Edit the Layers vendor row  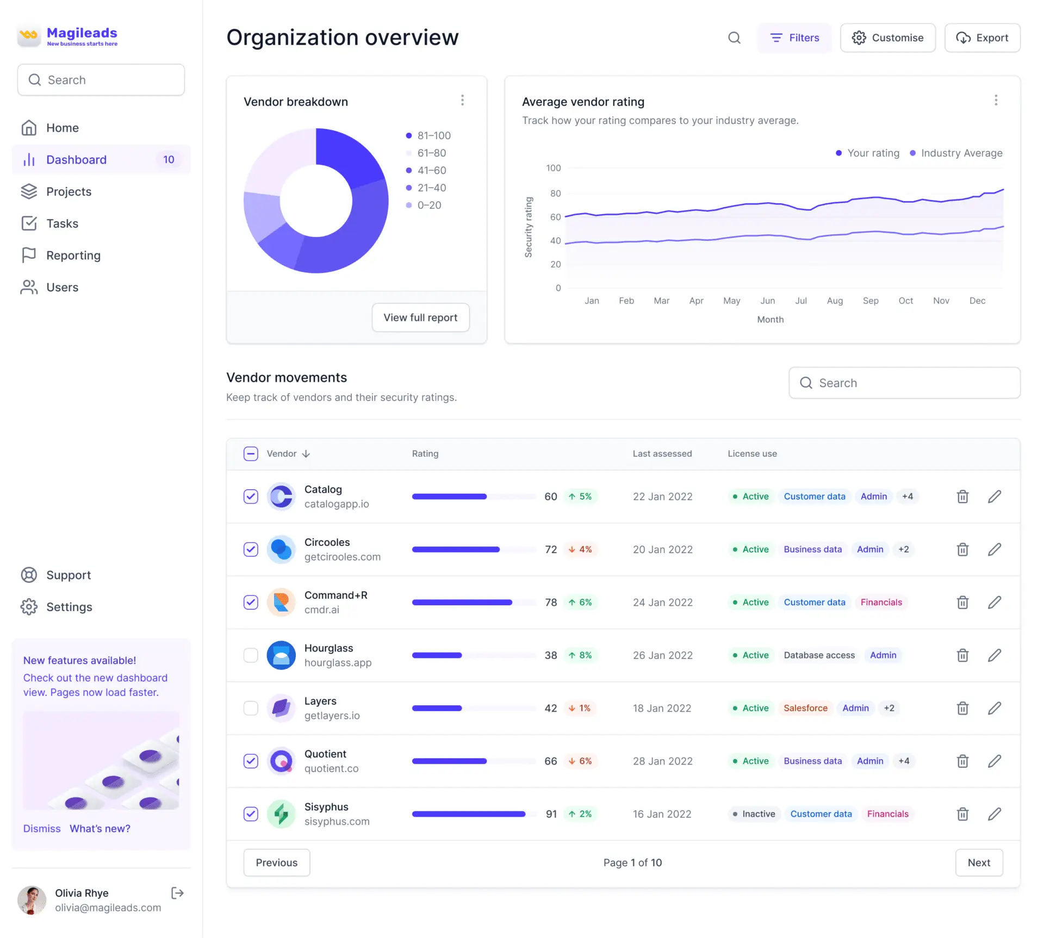tap(995, 708)
